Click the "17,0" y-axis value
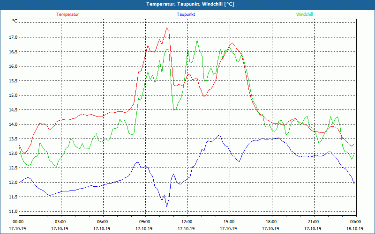 click(13, 37)
